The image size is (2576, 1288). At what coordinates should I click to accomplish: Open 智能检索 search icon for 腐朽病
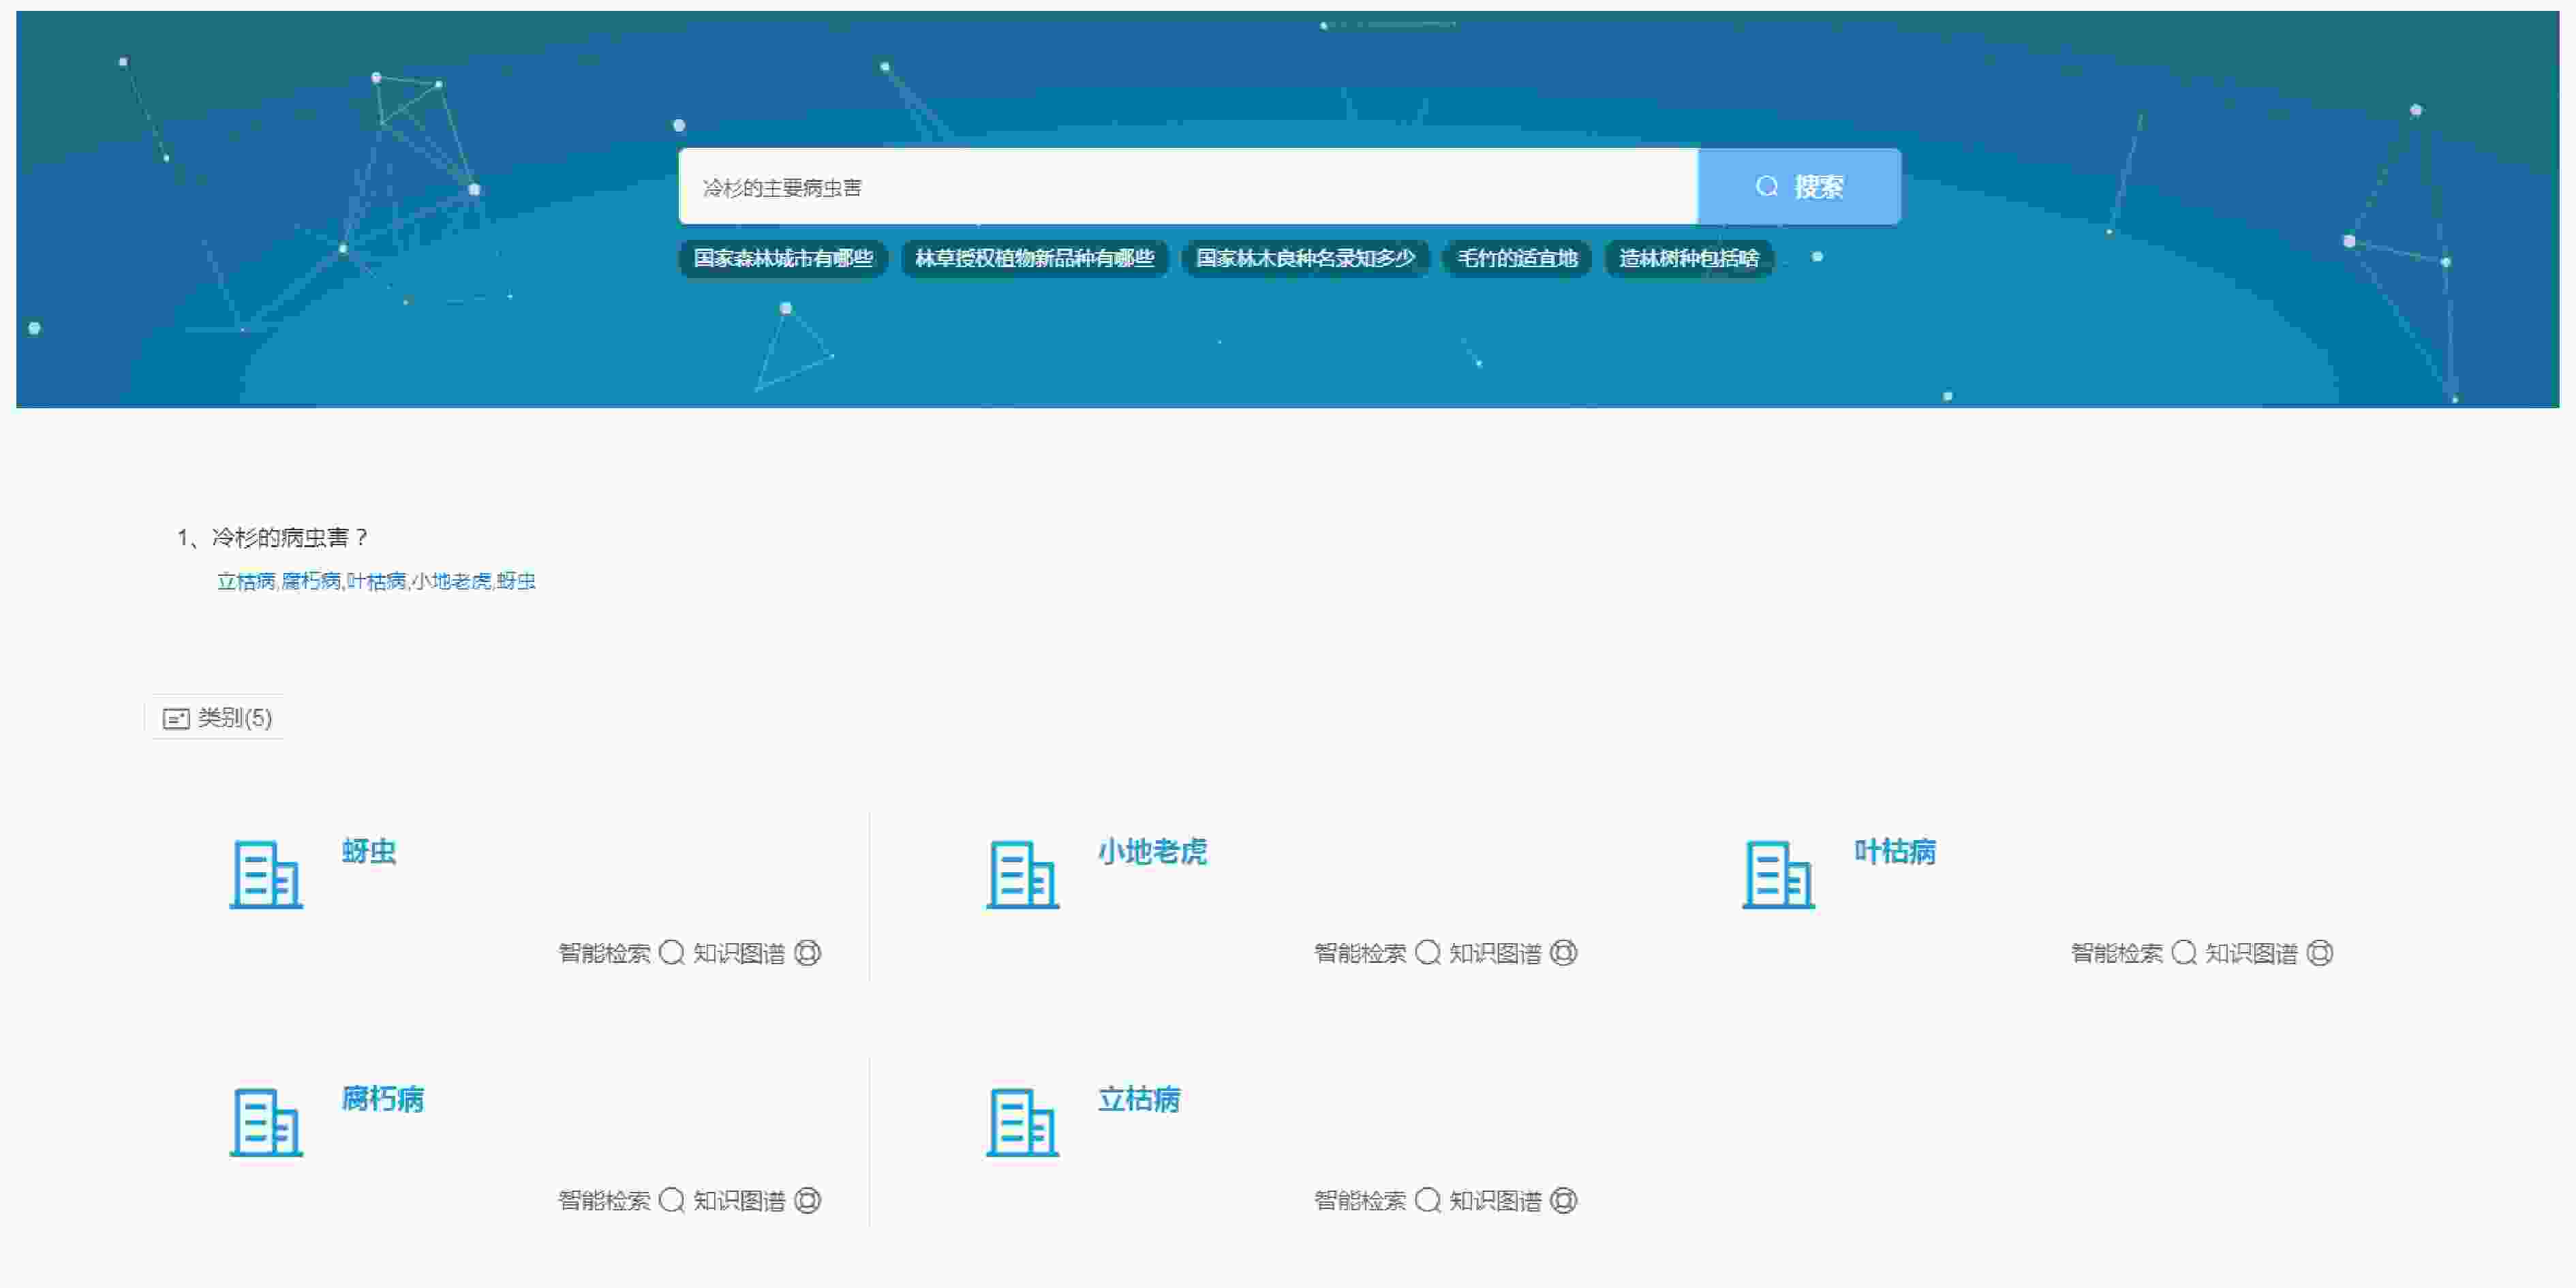pos(672,1200)
